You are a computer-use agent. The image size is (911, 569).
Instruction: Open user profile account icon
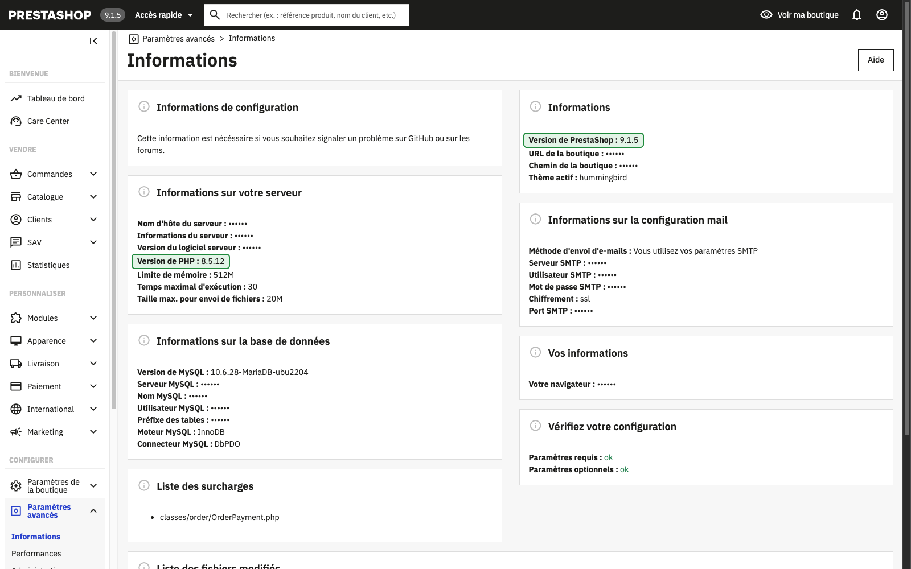pyautogui.click(x=882, y=15)
